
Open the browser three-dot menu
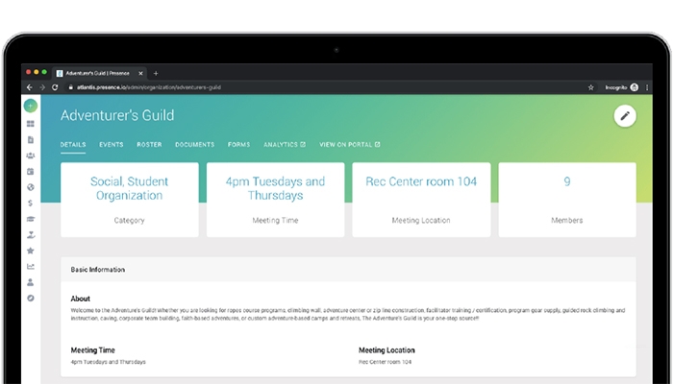[x=647, y=87]
